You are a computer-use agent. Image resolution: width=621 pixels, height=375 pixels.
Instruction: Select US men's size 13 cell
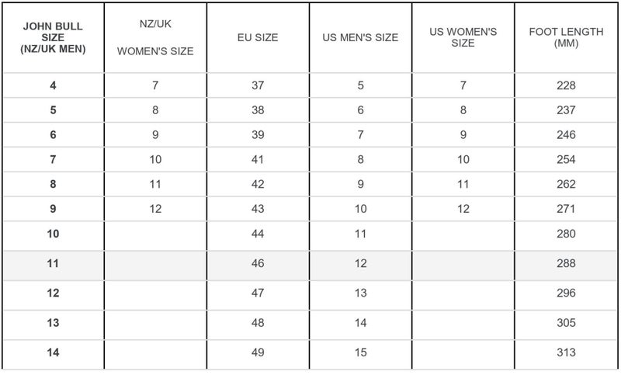[360, 293]
